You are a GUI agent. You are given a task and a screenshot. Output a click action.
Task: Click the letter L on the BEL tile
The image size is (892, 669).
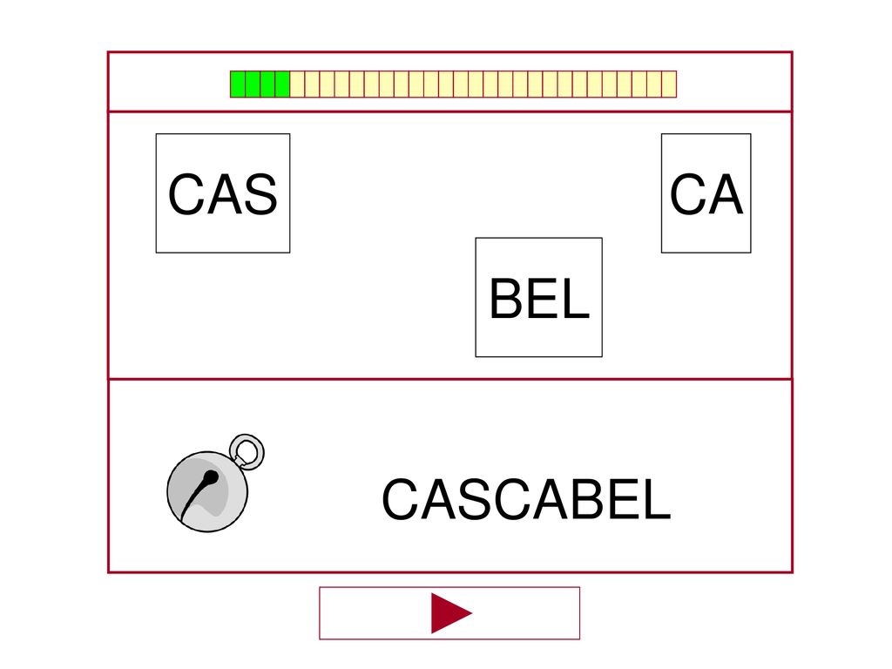[x=577, y=298]
